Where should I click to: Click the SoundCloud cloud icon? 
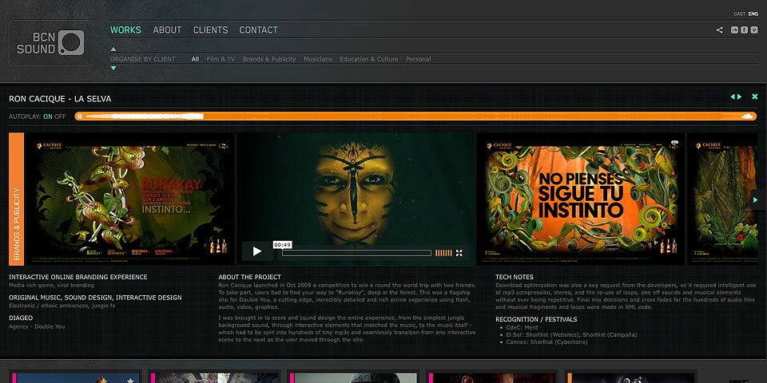(x=748, y=116)
